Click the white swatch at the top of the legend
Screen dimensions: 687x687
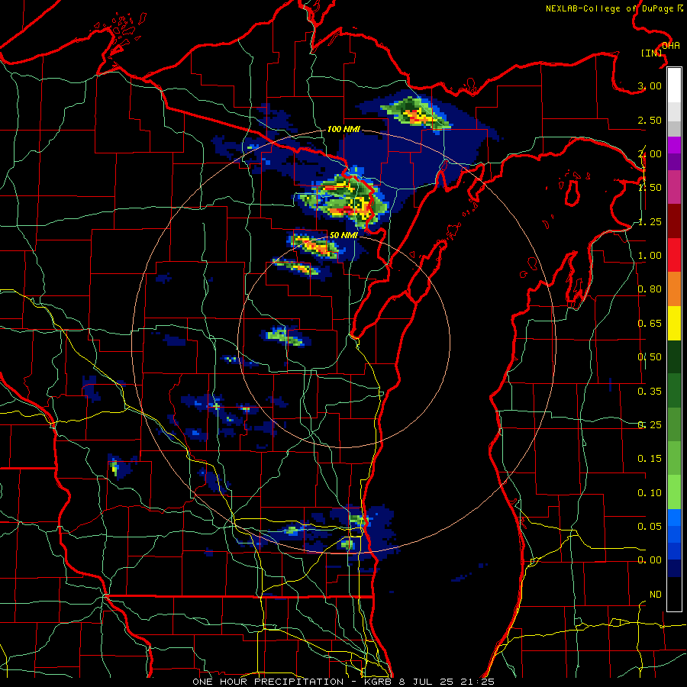pyautogui.click(x=674, y=85)
